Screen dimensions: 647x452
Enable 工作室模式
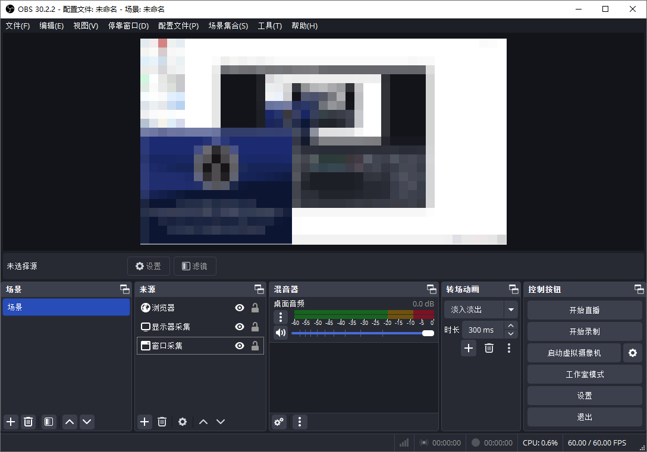pos(584,374)
